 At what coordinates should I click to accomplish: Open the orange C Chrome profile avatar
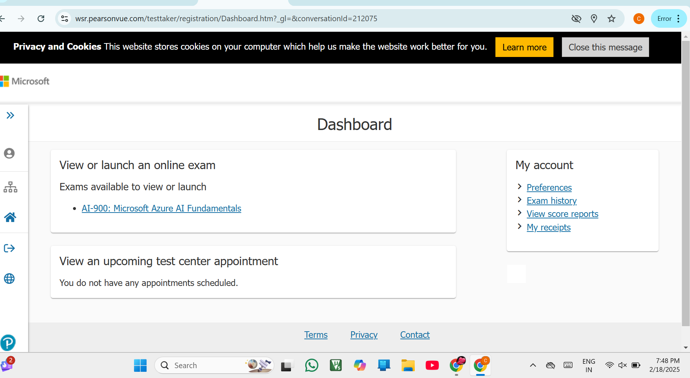[x=639, y=19]
